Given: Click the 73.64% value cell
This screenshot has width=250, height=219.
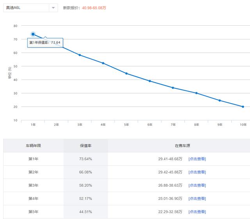Looking at the screenshot, I should click(x=86, y=159).
